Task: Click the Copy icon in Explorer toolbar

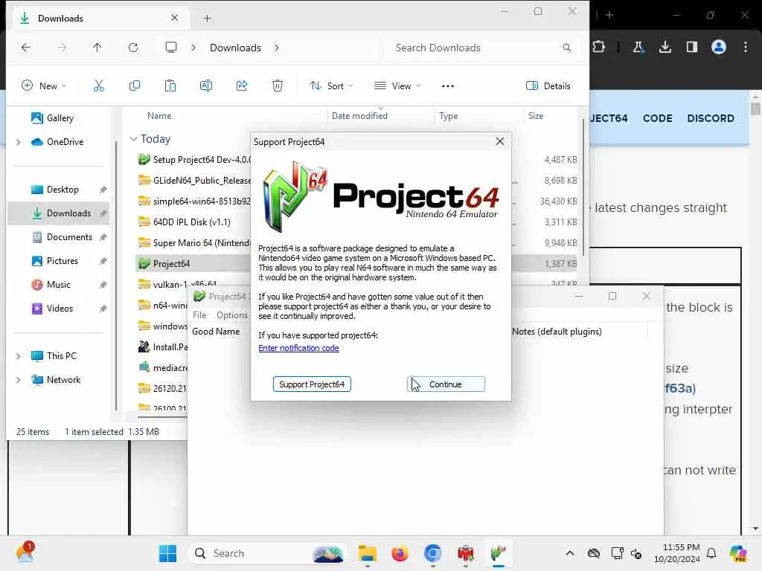Action: (x=135, y=86)
